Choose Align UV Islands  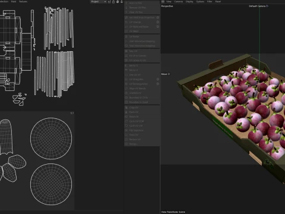[x=142, y=89]
